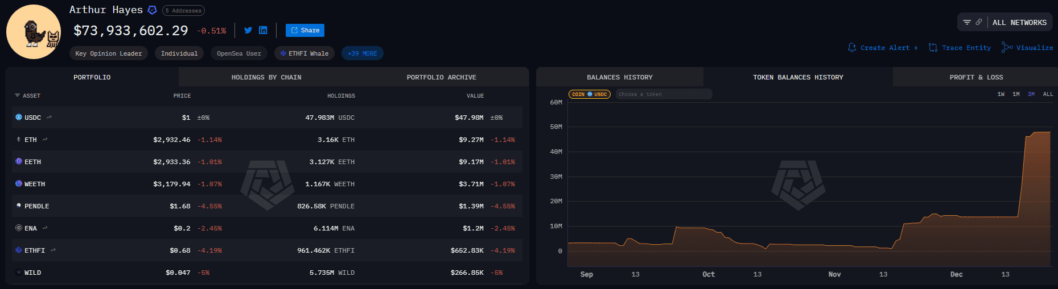Click the verified badge next to Arthur Hayes
This screenshot has width=1058, height=289.
pyautogui.click(x=152, y=10)
